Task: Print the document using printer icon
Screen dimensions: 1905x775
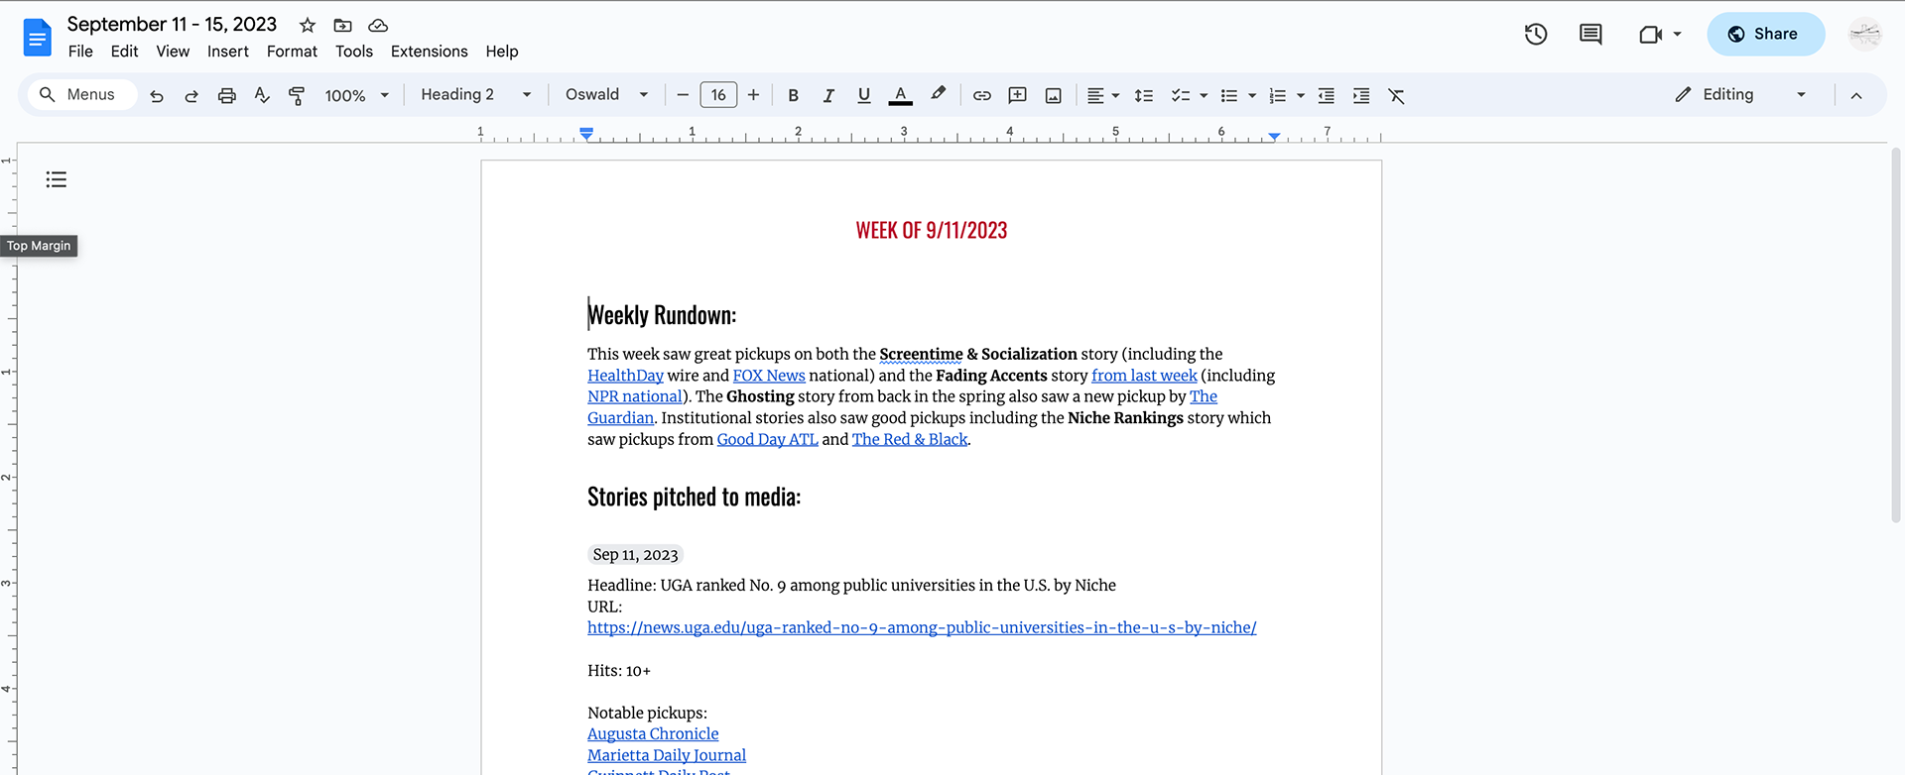Action: click(227, 95)
